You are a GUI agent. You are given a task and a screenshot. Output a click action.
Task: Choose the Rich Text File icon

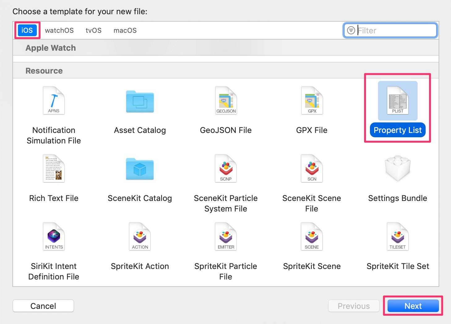(54, 168)
